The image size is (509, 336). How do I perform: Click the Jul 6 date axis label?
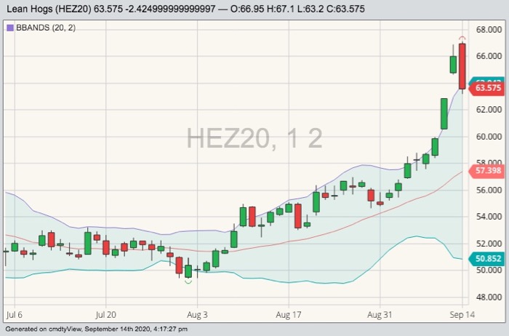coord(15,316)
